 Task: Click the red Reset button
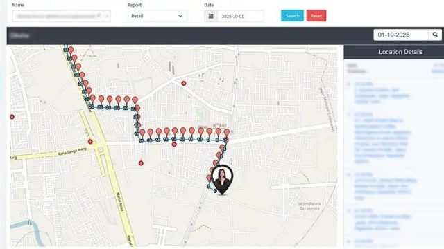pyautogui.click(x=316, y=16)
